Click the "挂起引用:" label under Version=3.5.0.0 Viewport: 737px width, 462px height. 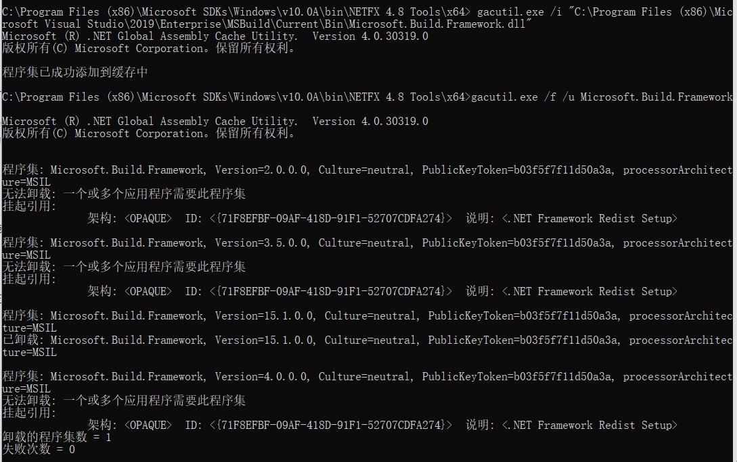(30, 280)
